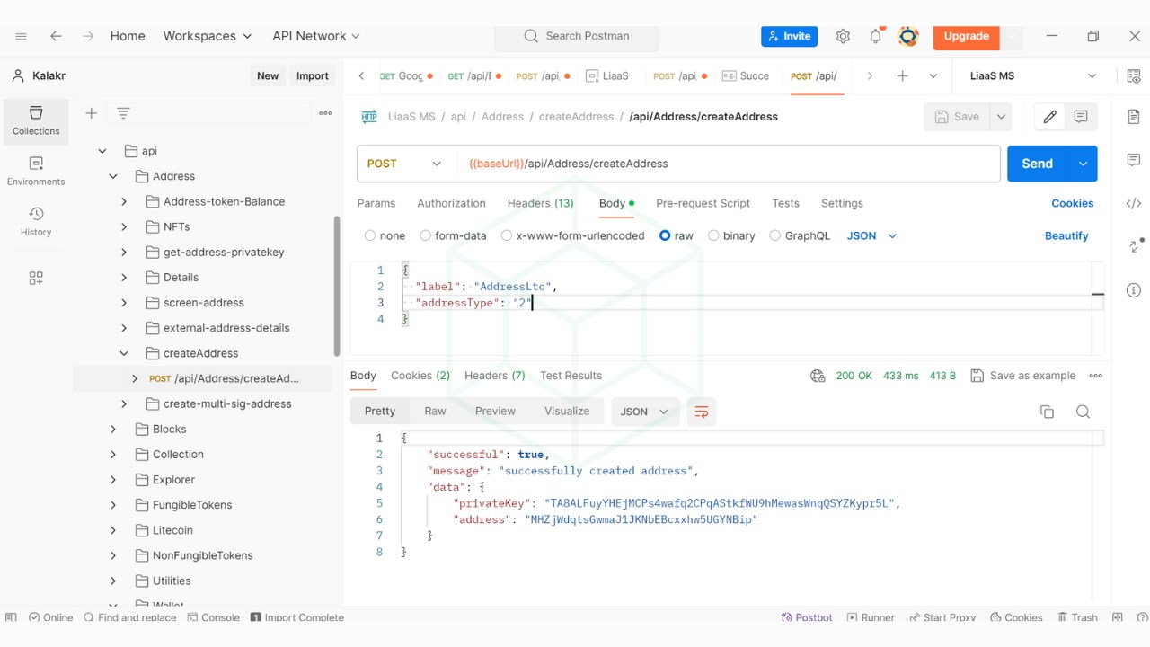Switch to the Params tab
This screenshot has width=1150, height=647.
tap(376, 203)
